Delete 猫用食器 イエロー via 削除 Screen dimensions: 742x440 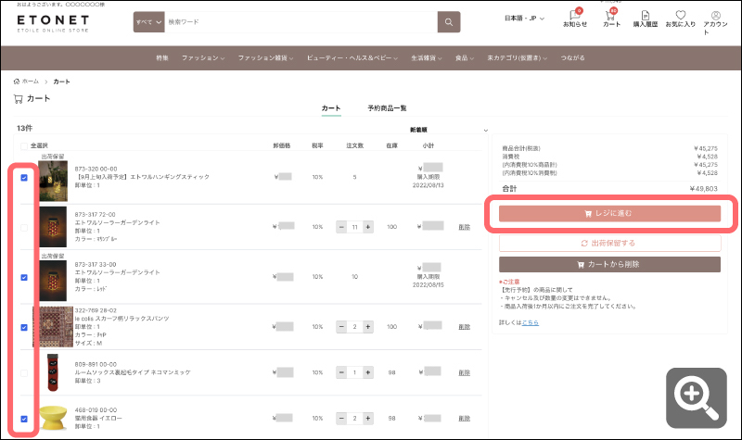pyautogui.click(x=465, y=419)
